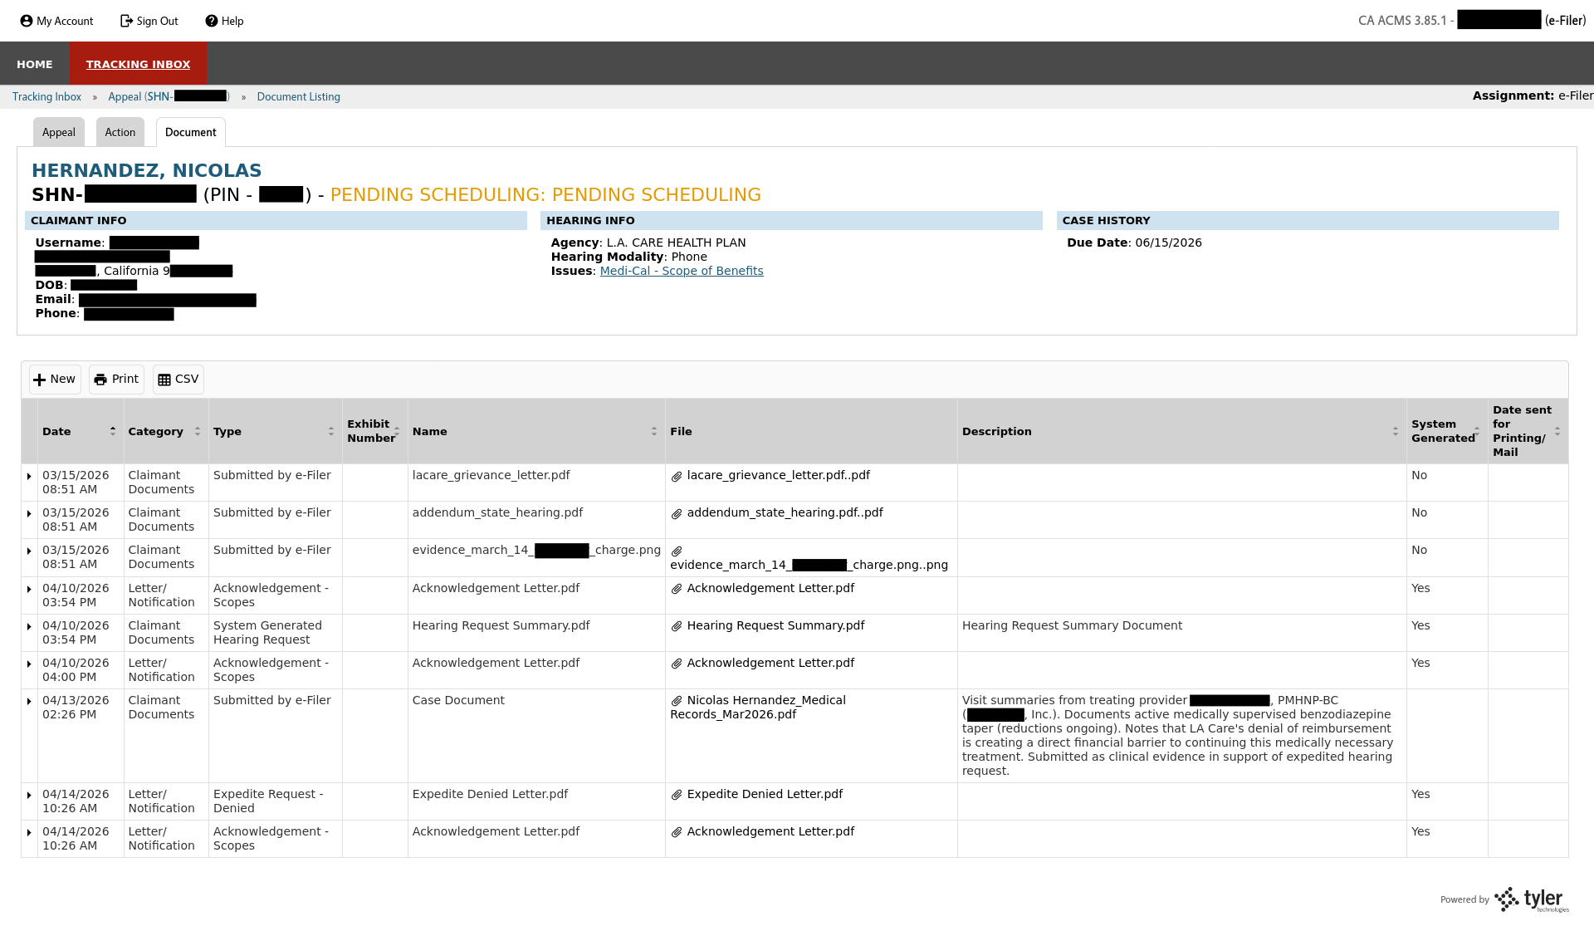The height and width of the screenshot is (926, 1594).
Task: Go to HOME in the navigation bar
Action: point(35,64)
